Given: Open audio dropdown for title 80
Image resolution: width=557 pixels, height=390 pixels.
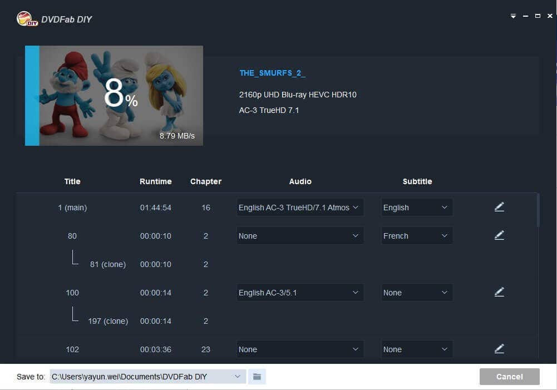Looking at the screenshot, I should tap(300, 236).
